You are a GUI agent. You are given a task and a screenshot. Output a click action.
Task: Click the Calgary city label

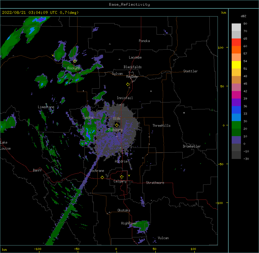120,181
